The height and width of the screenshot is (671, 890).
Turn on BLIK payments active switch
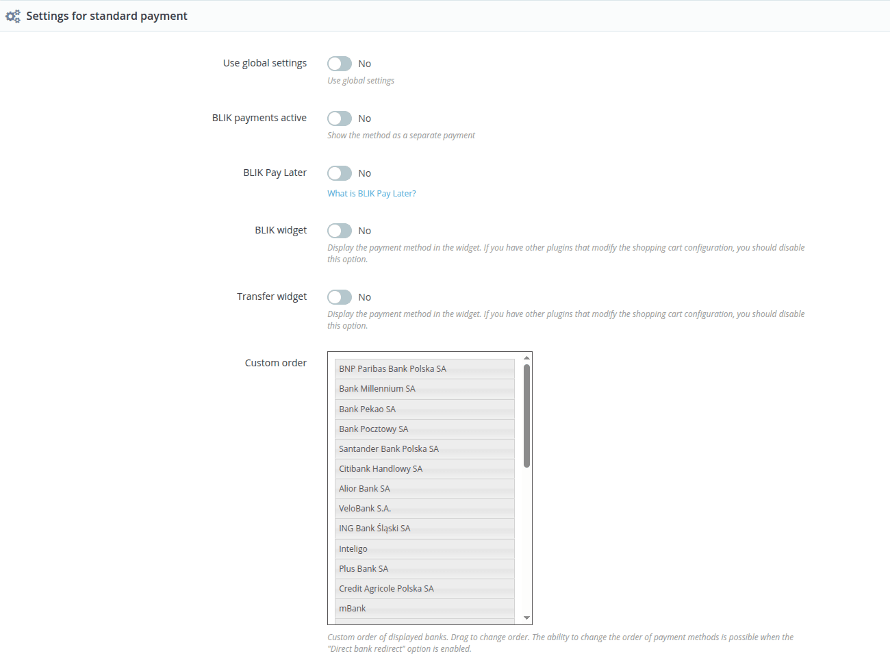pyautogui.click(x=340, y=118)
